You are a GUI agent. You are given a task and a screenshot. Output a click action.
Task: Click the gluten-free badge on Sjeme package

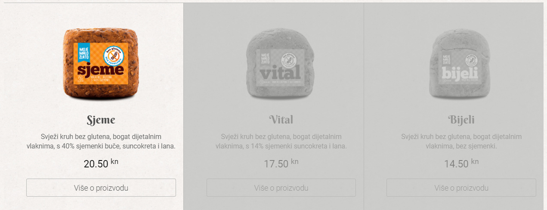tap(114, 56)
